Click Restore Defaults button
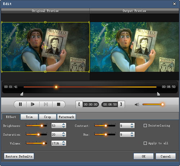This screenshot has height=166, width=180. pyautogui.click(x=19, y=156)
